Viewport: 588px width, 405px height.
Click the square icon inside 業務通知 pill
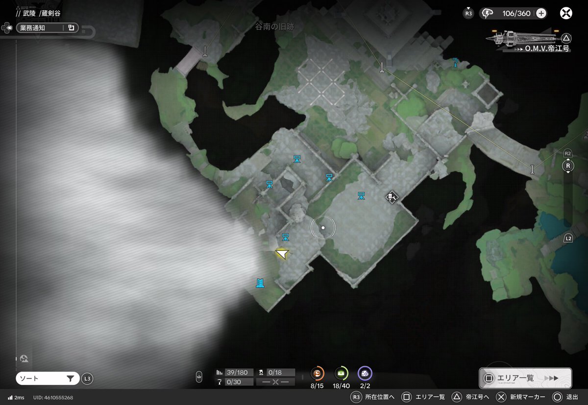(71, 28)
